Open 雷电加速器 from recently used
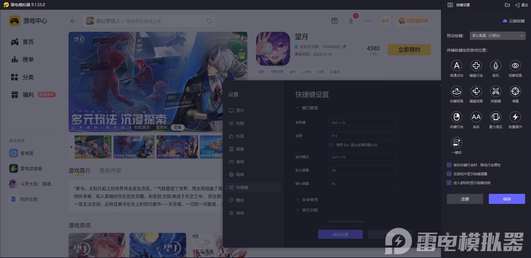Image resolution: width=531 pixels, height=258 pixels. (26, 168)
